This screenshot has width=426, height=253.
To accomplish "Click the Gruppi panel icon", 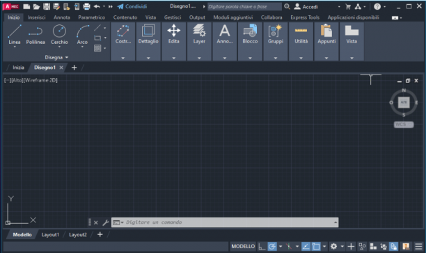I will click(x=276, y=31).
